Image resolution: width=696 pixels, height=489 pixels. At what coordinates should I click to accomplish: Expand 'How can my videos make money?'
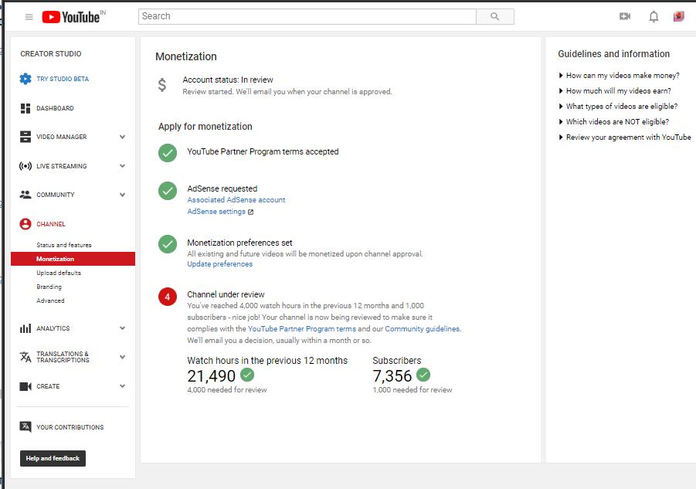click(x=619, y=76)
